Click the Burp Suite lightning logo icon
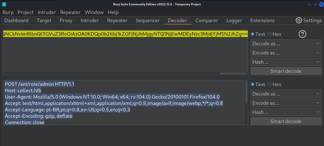 tap(4, 4)
